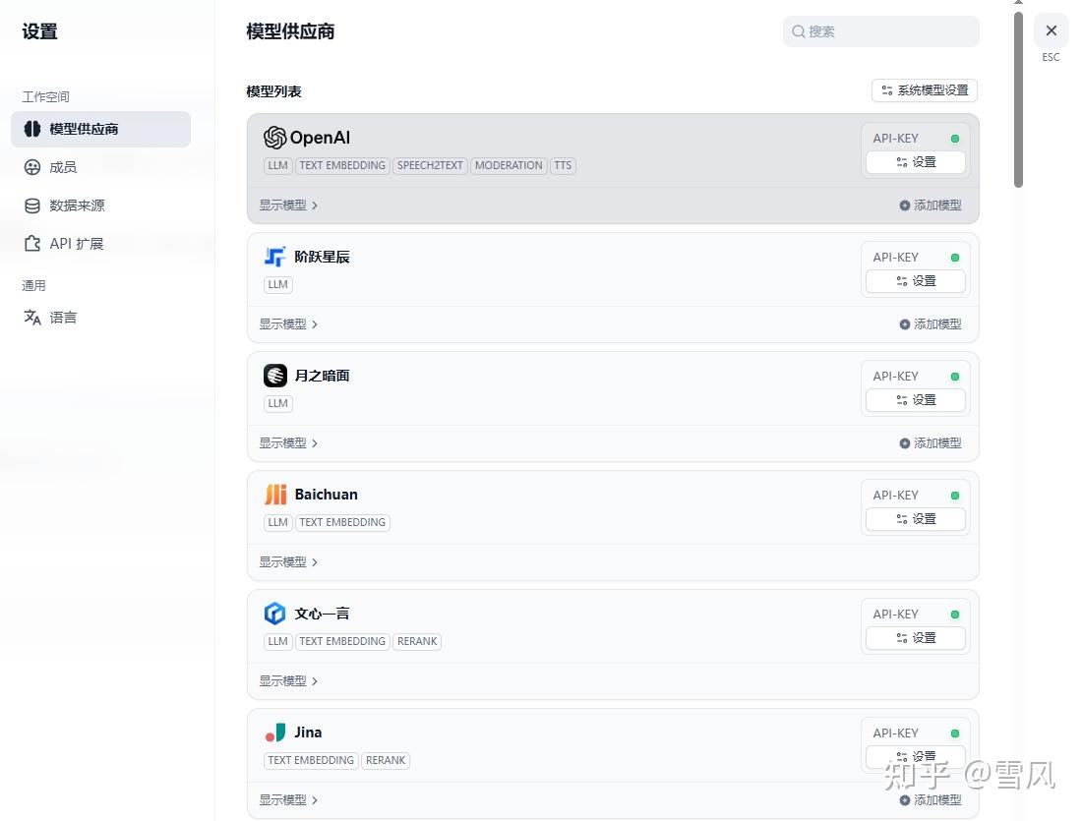The image size is (1083, 821).
Task: Expand 显示模型 under 月之暗面
Action: tap(289, 443)
